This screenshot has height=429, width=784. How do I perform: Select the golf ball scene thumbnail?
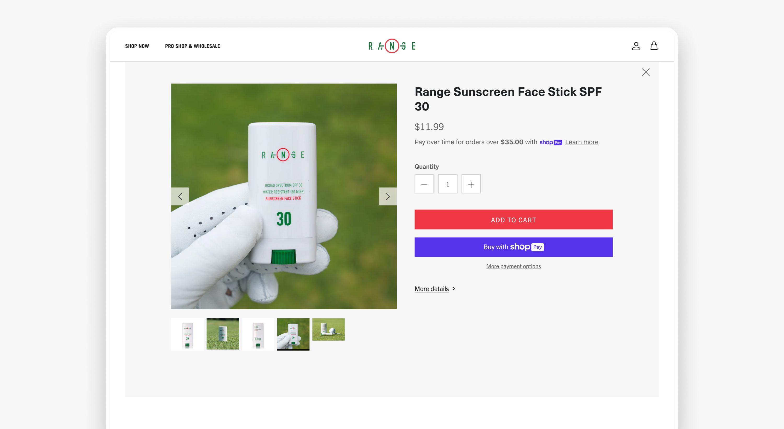pos(329,330)
